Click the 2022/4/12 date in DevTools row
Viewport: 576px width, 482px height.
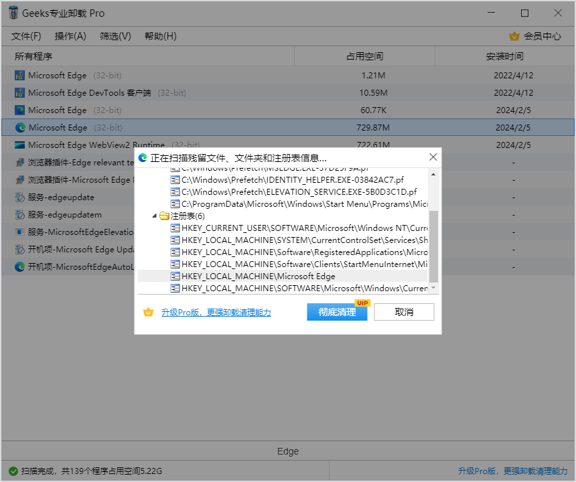click(513, 92)
